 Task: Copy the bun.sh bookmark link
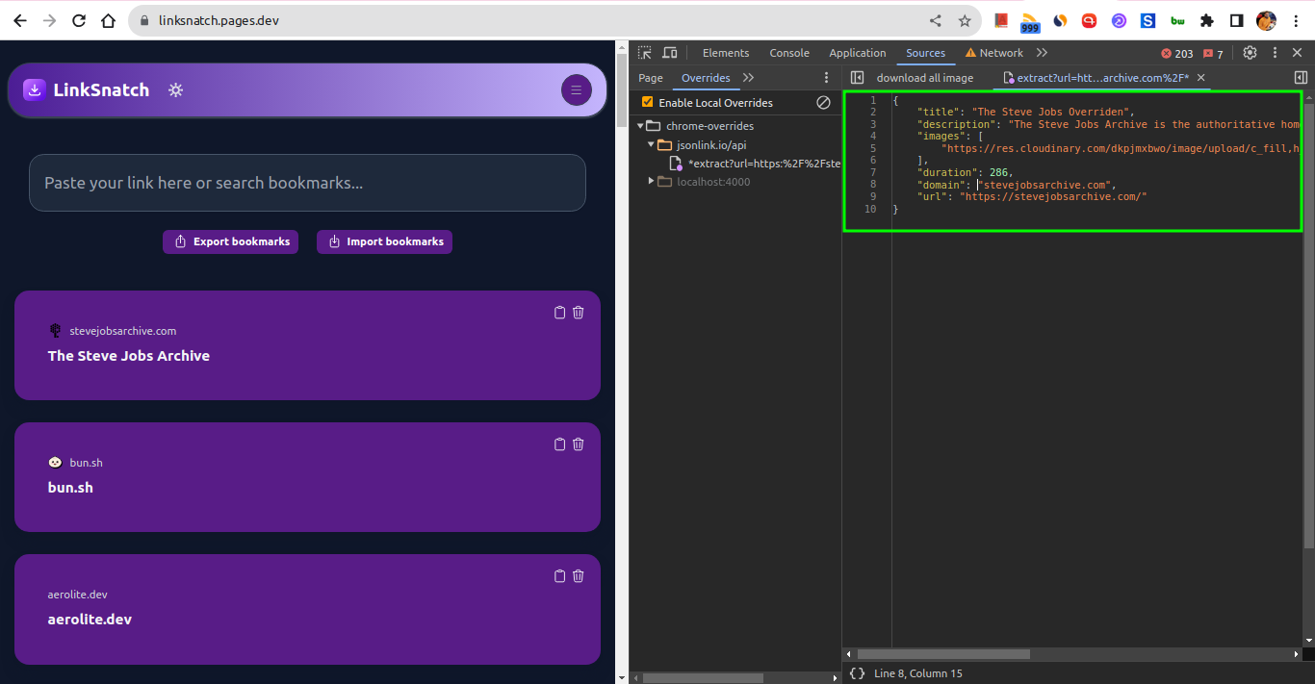[x=559, y=443]
